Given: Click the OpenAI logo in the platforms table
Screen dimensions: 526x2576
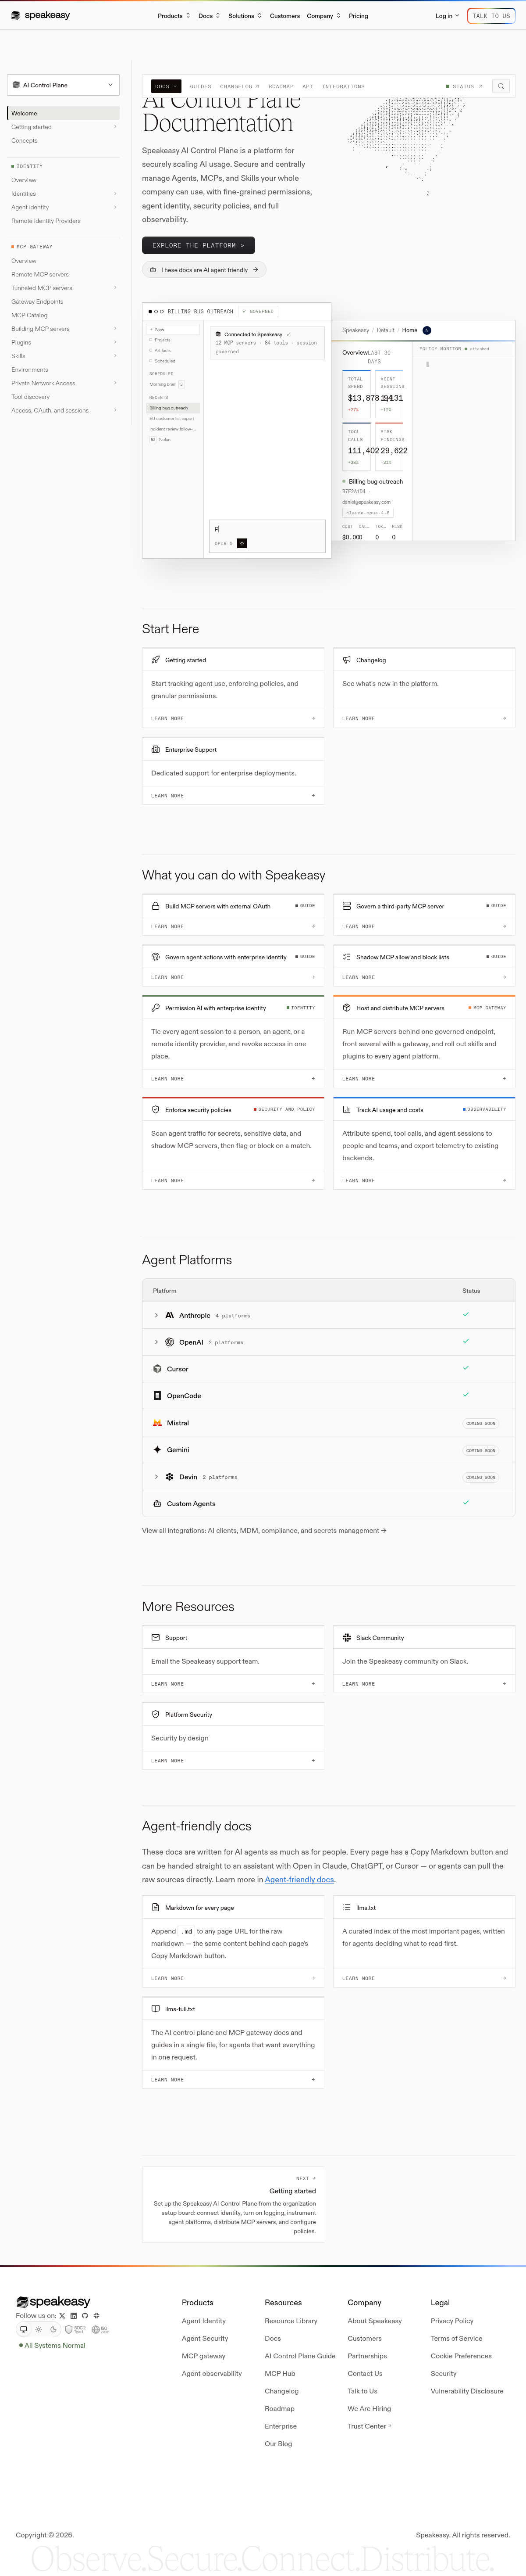Looking at the screenshot, I should click(x=170, y=1342).
